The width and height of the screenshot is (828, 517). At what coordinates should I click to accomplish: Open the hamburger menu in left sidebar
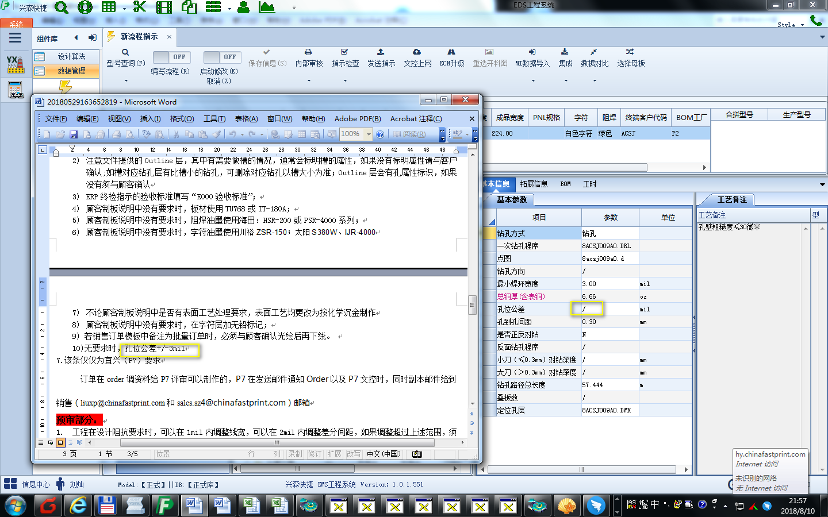[15, 38]
